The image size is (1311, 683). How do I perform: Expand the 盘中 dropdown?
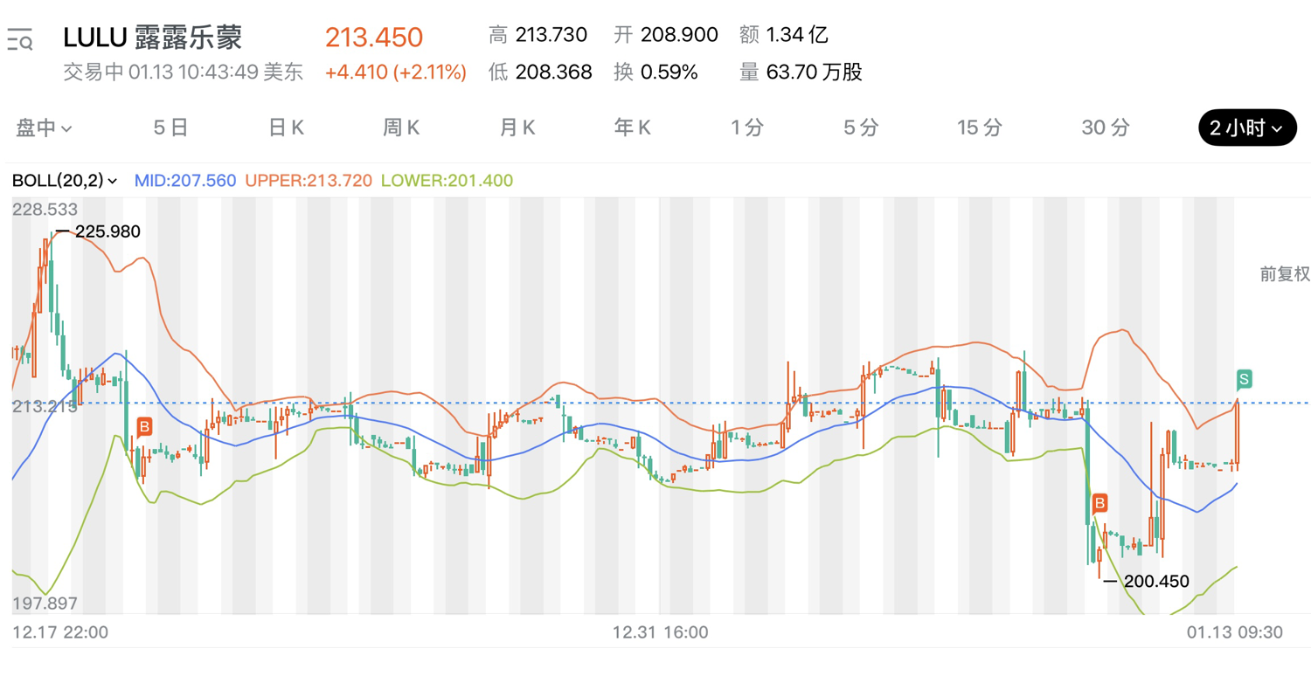[44, 128]
